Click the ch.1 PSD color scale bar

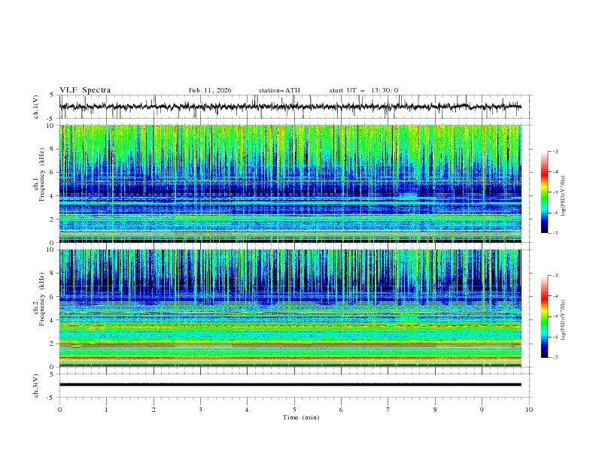coord(545,192)
